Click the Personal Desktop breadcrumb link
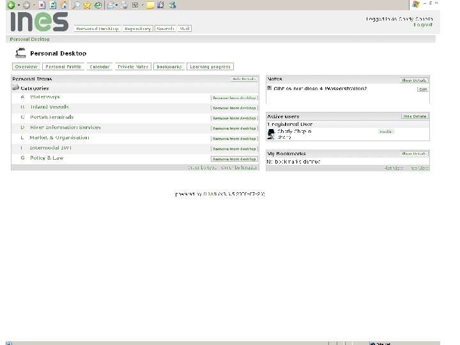Screen dimensions: 460x345 pos(29,39)
